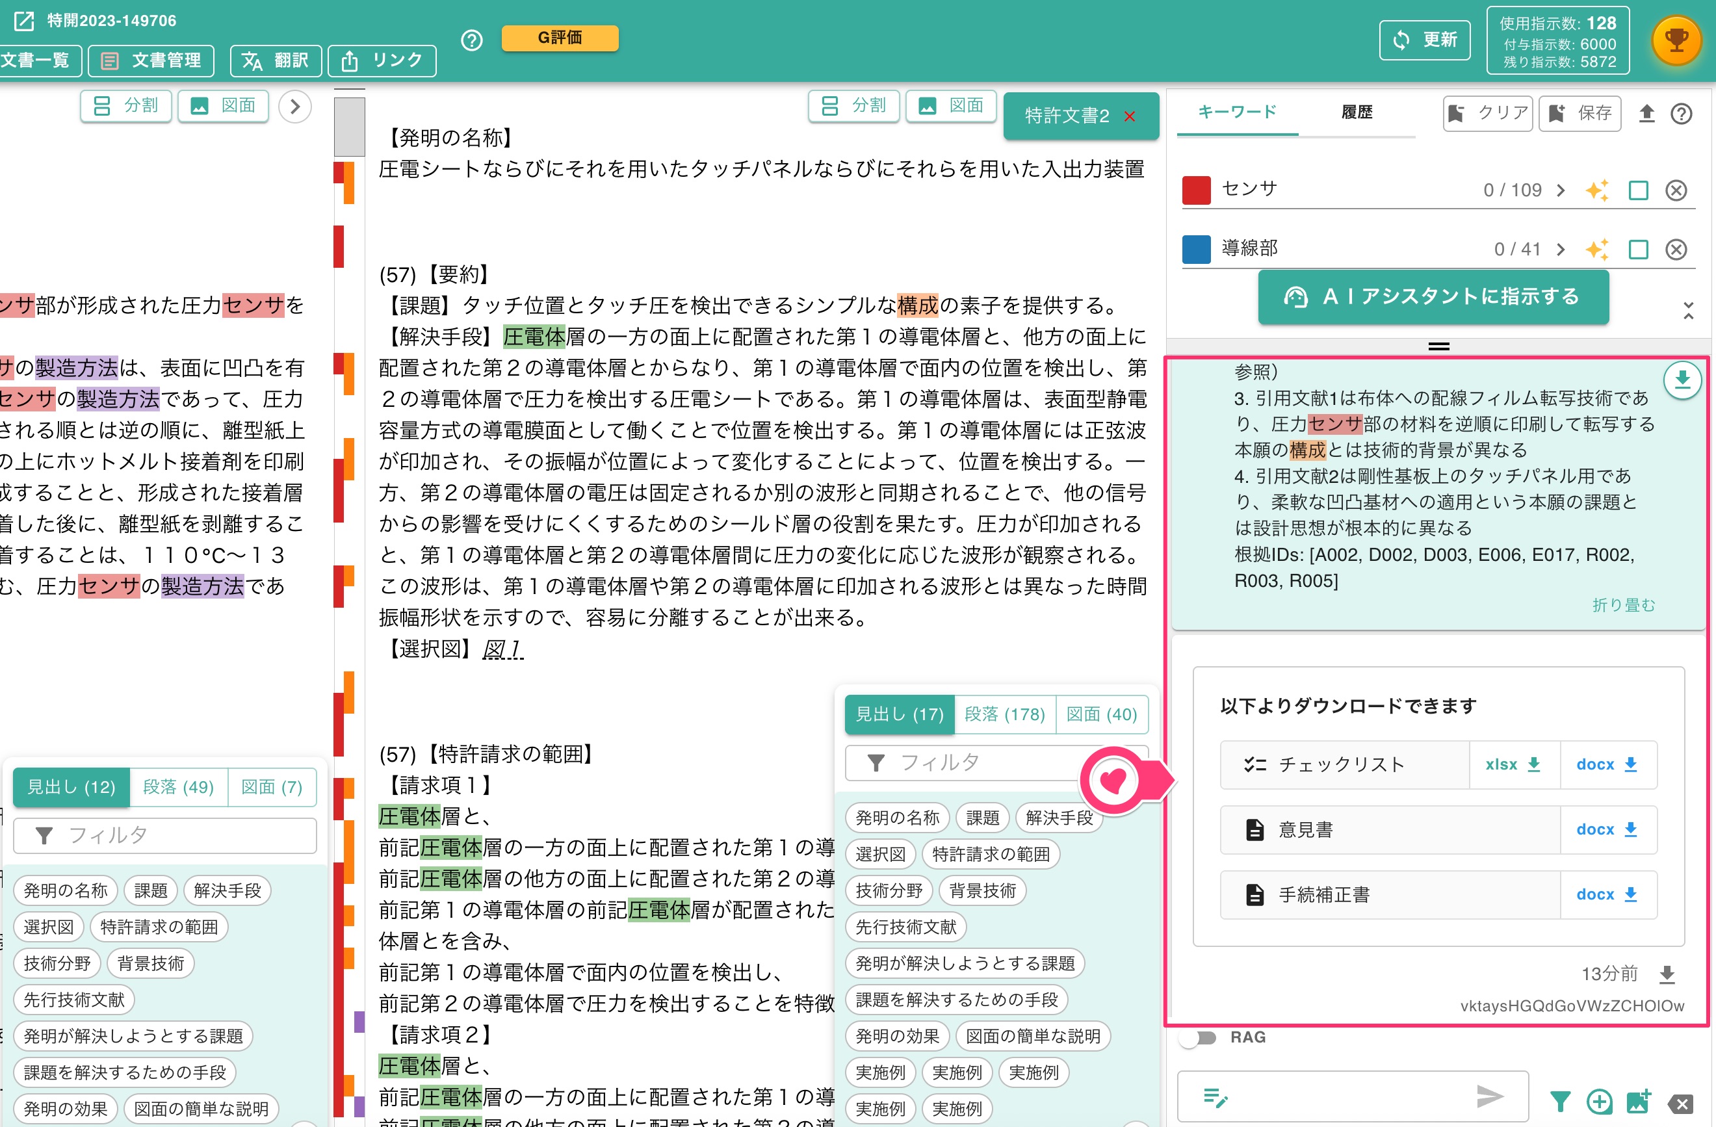Click the red センサ color swatch
The height and width of the screenshot is (1127, 1716).
pyautogui.click(x=1197, y=190)
